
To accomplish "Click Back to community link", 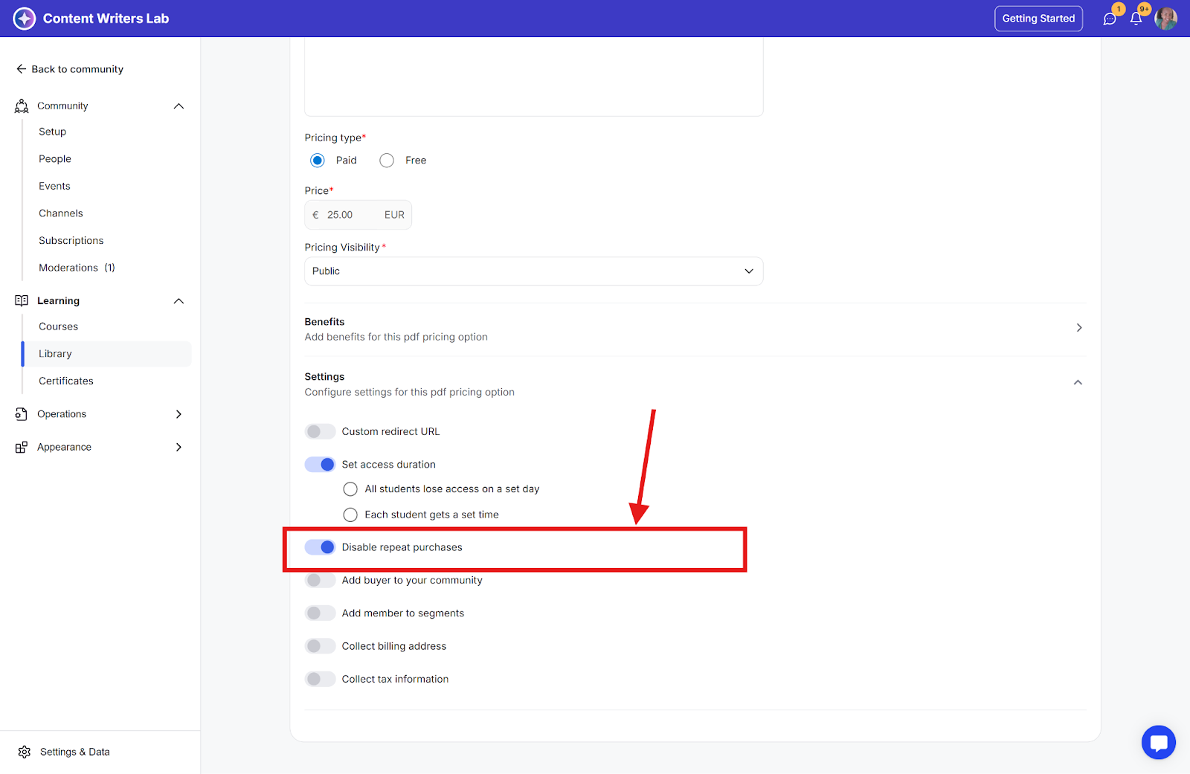I will coord(77,69).
